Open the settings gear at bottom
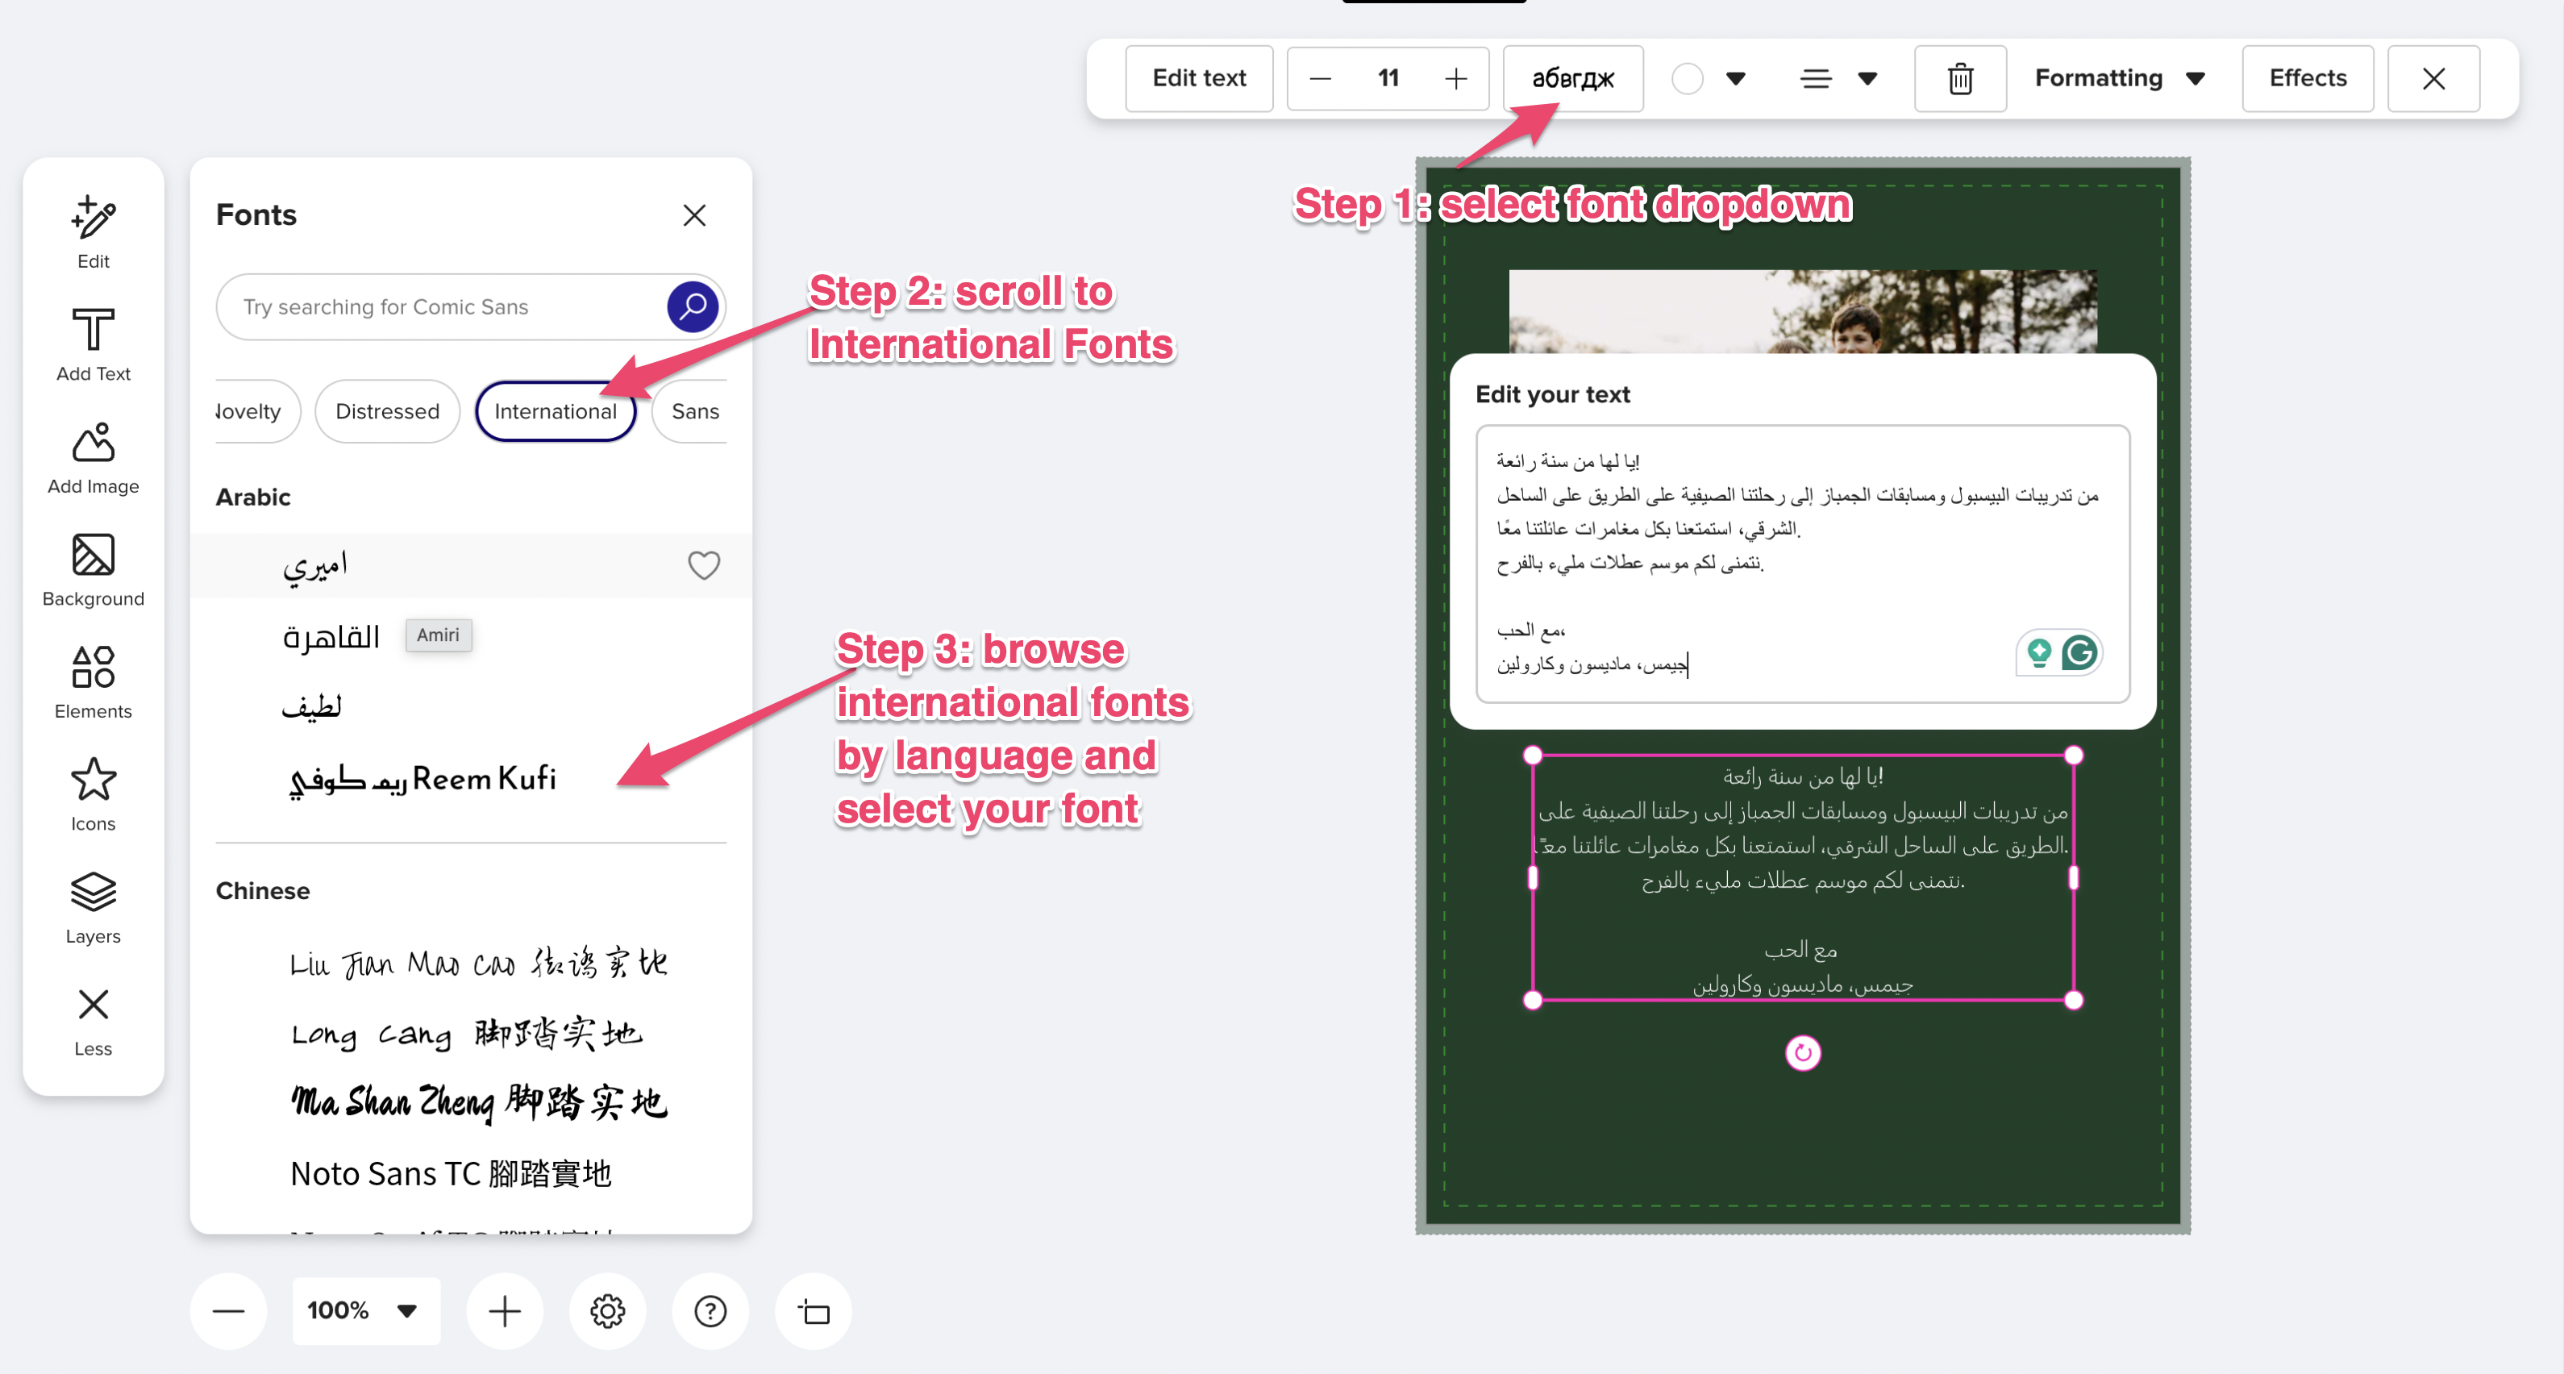The height and width of the screenshot is (1374, 2564). pyautogui.click(x=607, y=1310)
